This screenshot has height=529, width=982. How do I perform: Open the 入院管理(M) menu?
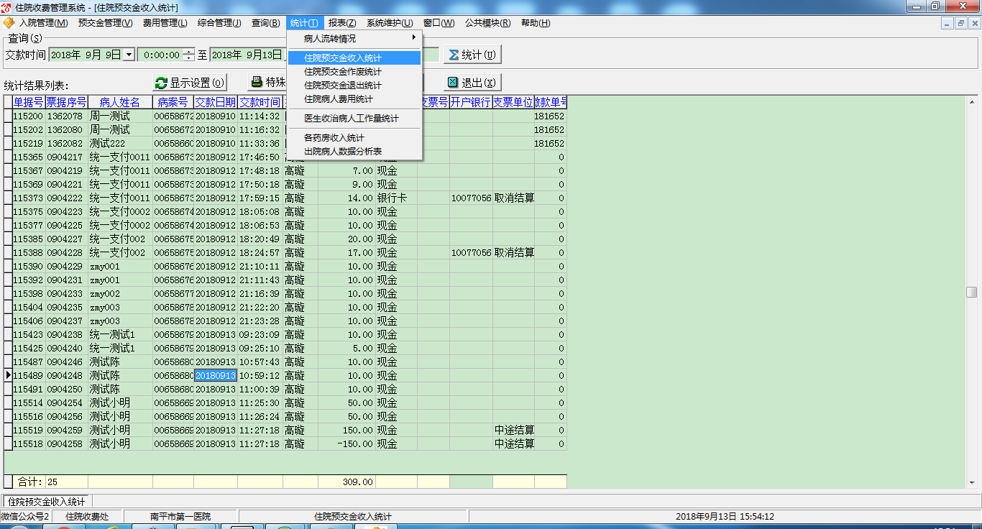coord(44,23)
